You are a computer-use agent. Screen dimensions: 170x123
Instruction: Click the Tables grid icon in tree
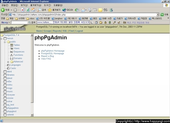pos(12,45)
